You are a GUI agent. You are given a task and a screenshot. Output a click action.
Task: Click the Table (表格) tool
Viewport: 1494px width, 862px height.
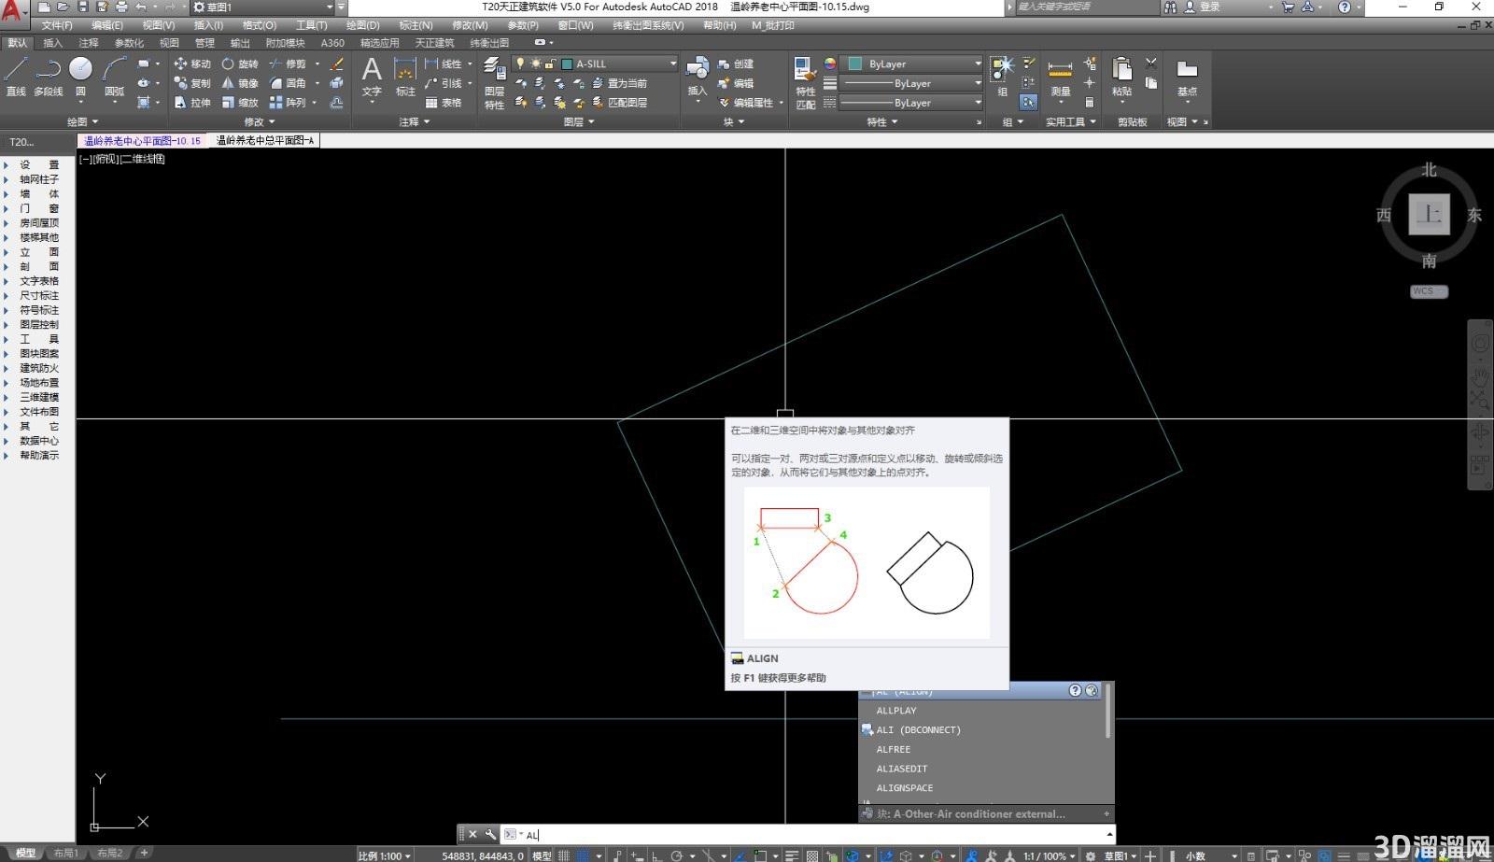point(444,103)
